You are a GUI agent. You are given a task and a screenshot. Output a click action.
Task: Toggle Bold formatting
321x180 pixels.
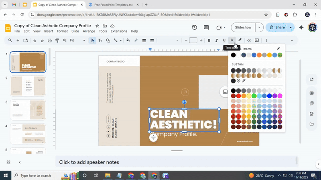point(209,40)
